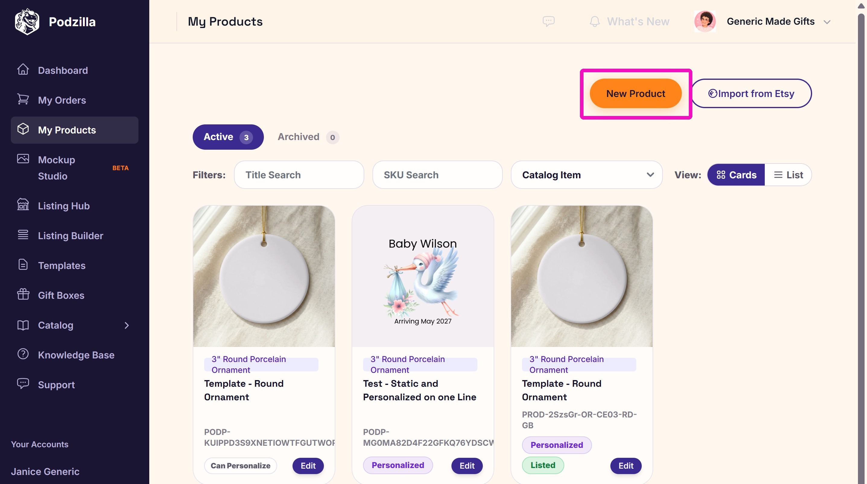Click into the Title Search field
The height and width of the screenshot is (484, 867).
tap(299, 175)
